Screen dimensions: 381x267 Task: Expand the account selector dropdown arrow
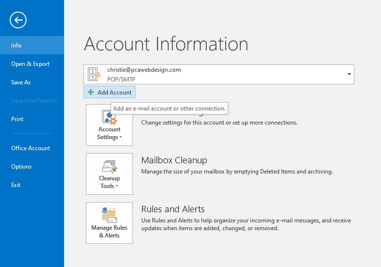(349, 74)
